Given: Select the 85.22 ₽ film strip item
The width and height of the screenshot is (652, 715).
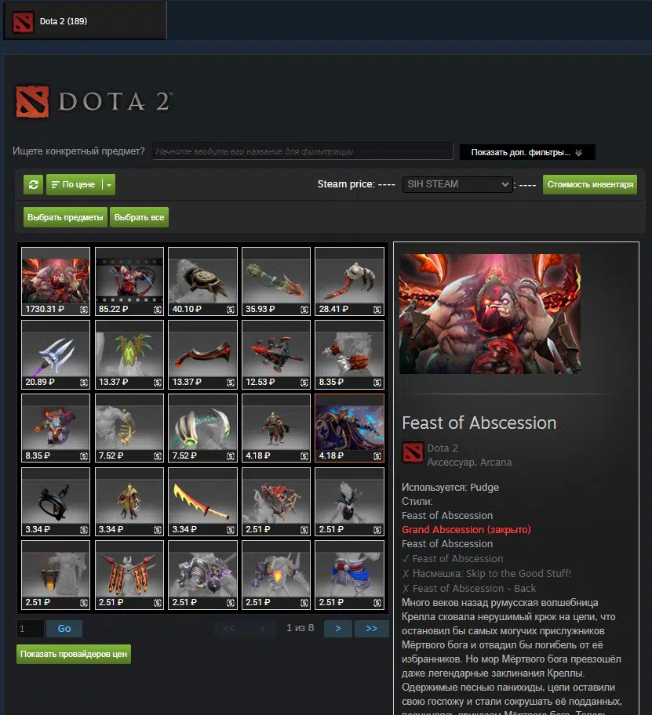Looking at the screenshot, I should click(129, 281).
